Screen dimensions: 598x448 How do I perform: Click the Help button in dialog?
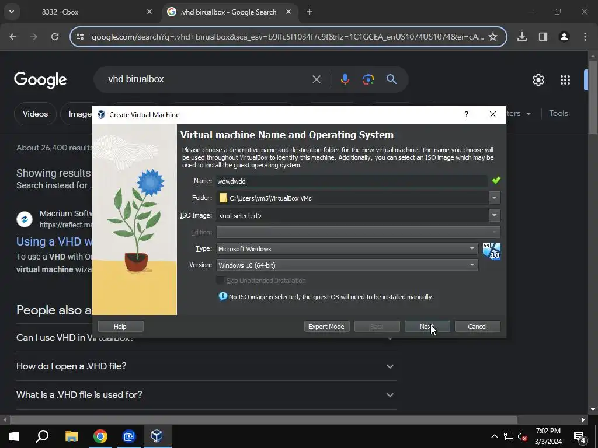pos(120,327)
